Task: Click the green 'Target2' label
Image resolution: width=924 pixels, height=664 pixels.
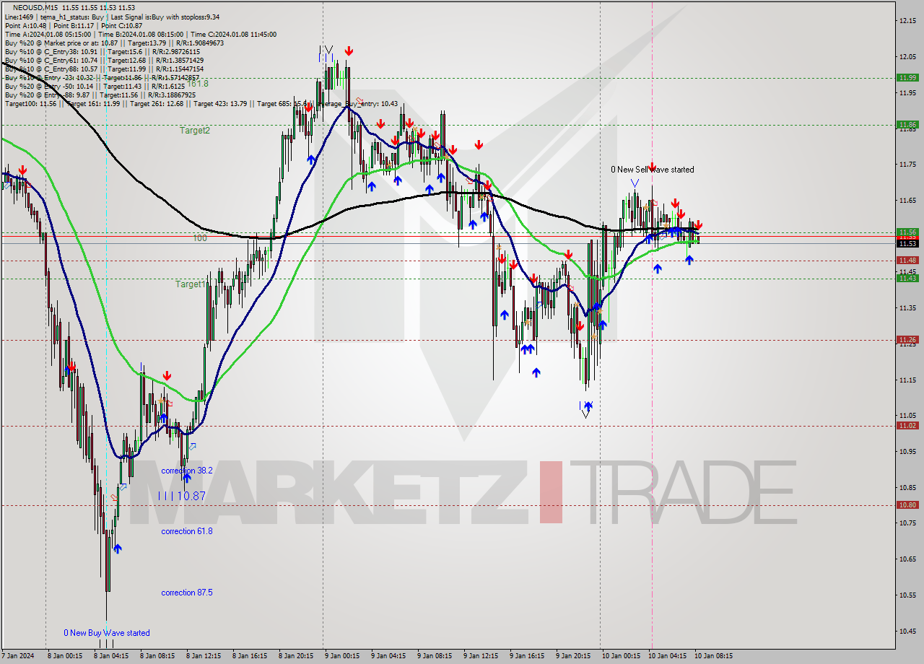Action: tap(195, 131)
